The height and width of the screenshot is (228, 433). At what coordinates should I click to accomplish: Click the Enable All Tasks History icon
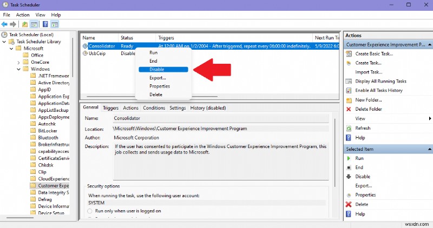[349, 90]
